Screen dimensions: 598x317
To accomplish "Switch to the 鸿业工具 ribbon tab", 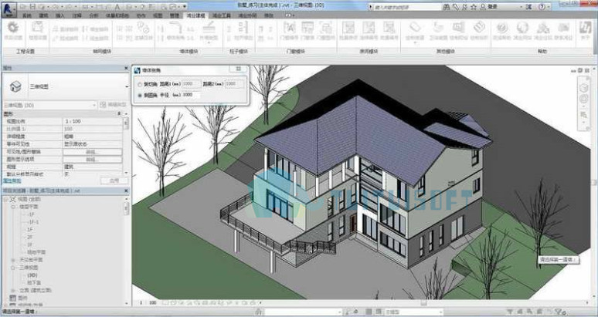I will click(x=222, y=15).
